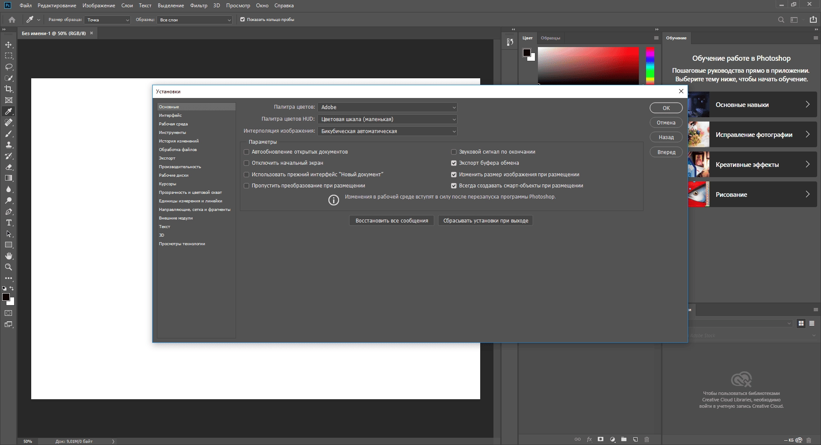Click Сбрасывать установки при выходе
Image resolution: width=821 pixels, height=445 pixels.
point(486,221)
